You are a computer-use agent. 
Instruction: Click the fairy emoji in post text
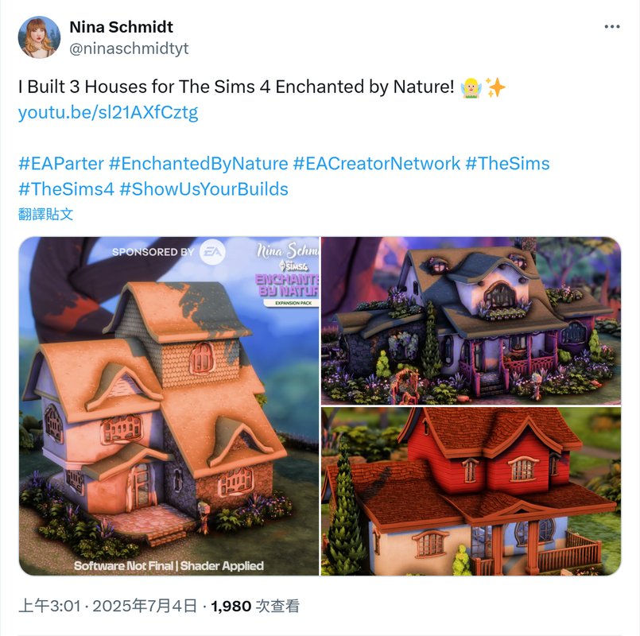pos(471,87)
